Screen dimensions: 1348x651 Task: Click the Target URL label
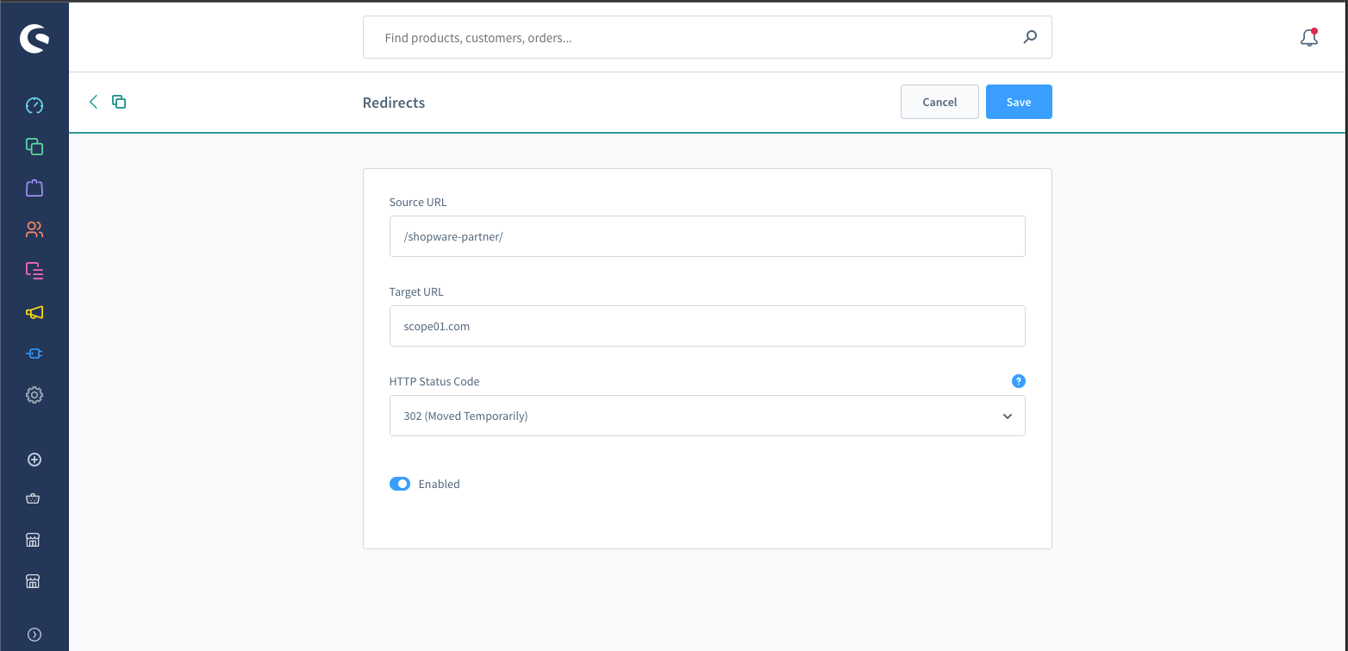416,291
